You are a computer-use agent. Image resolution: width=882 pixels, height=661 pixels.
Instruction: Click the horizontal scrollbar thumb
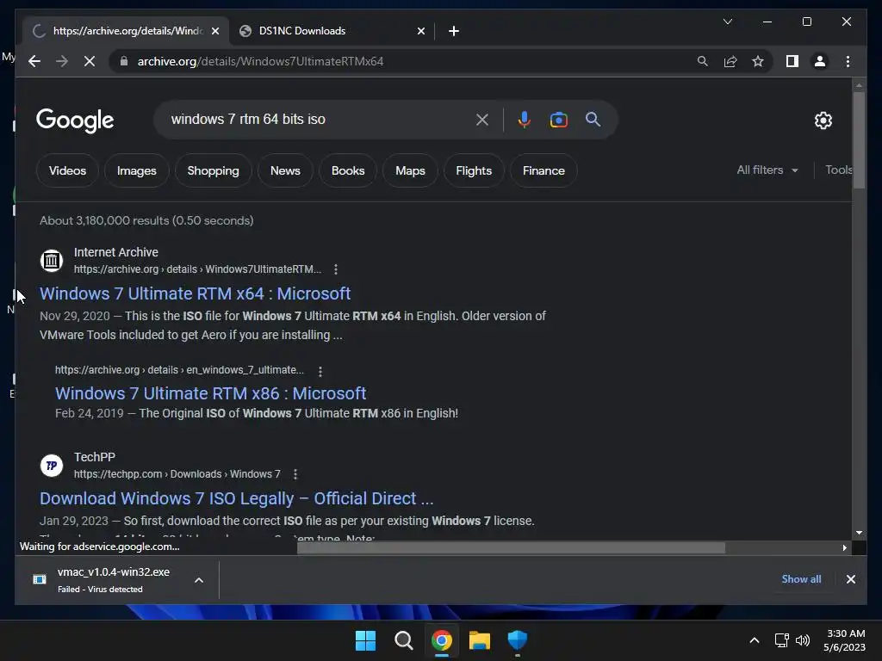[511, 547]
